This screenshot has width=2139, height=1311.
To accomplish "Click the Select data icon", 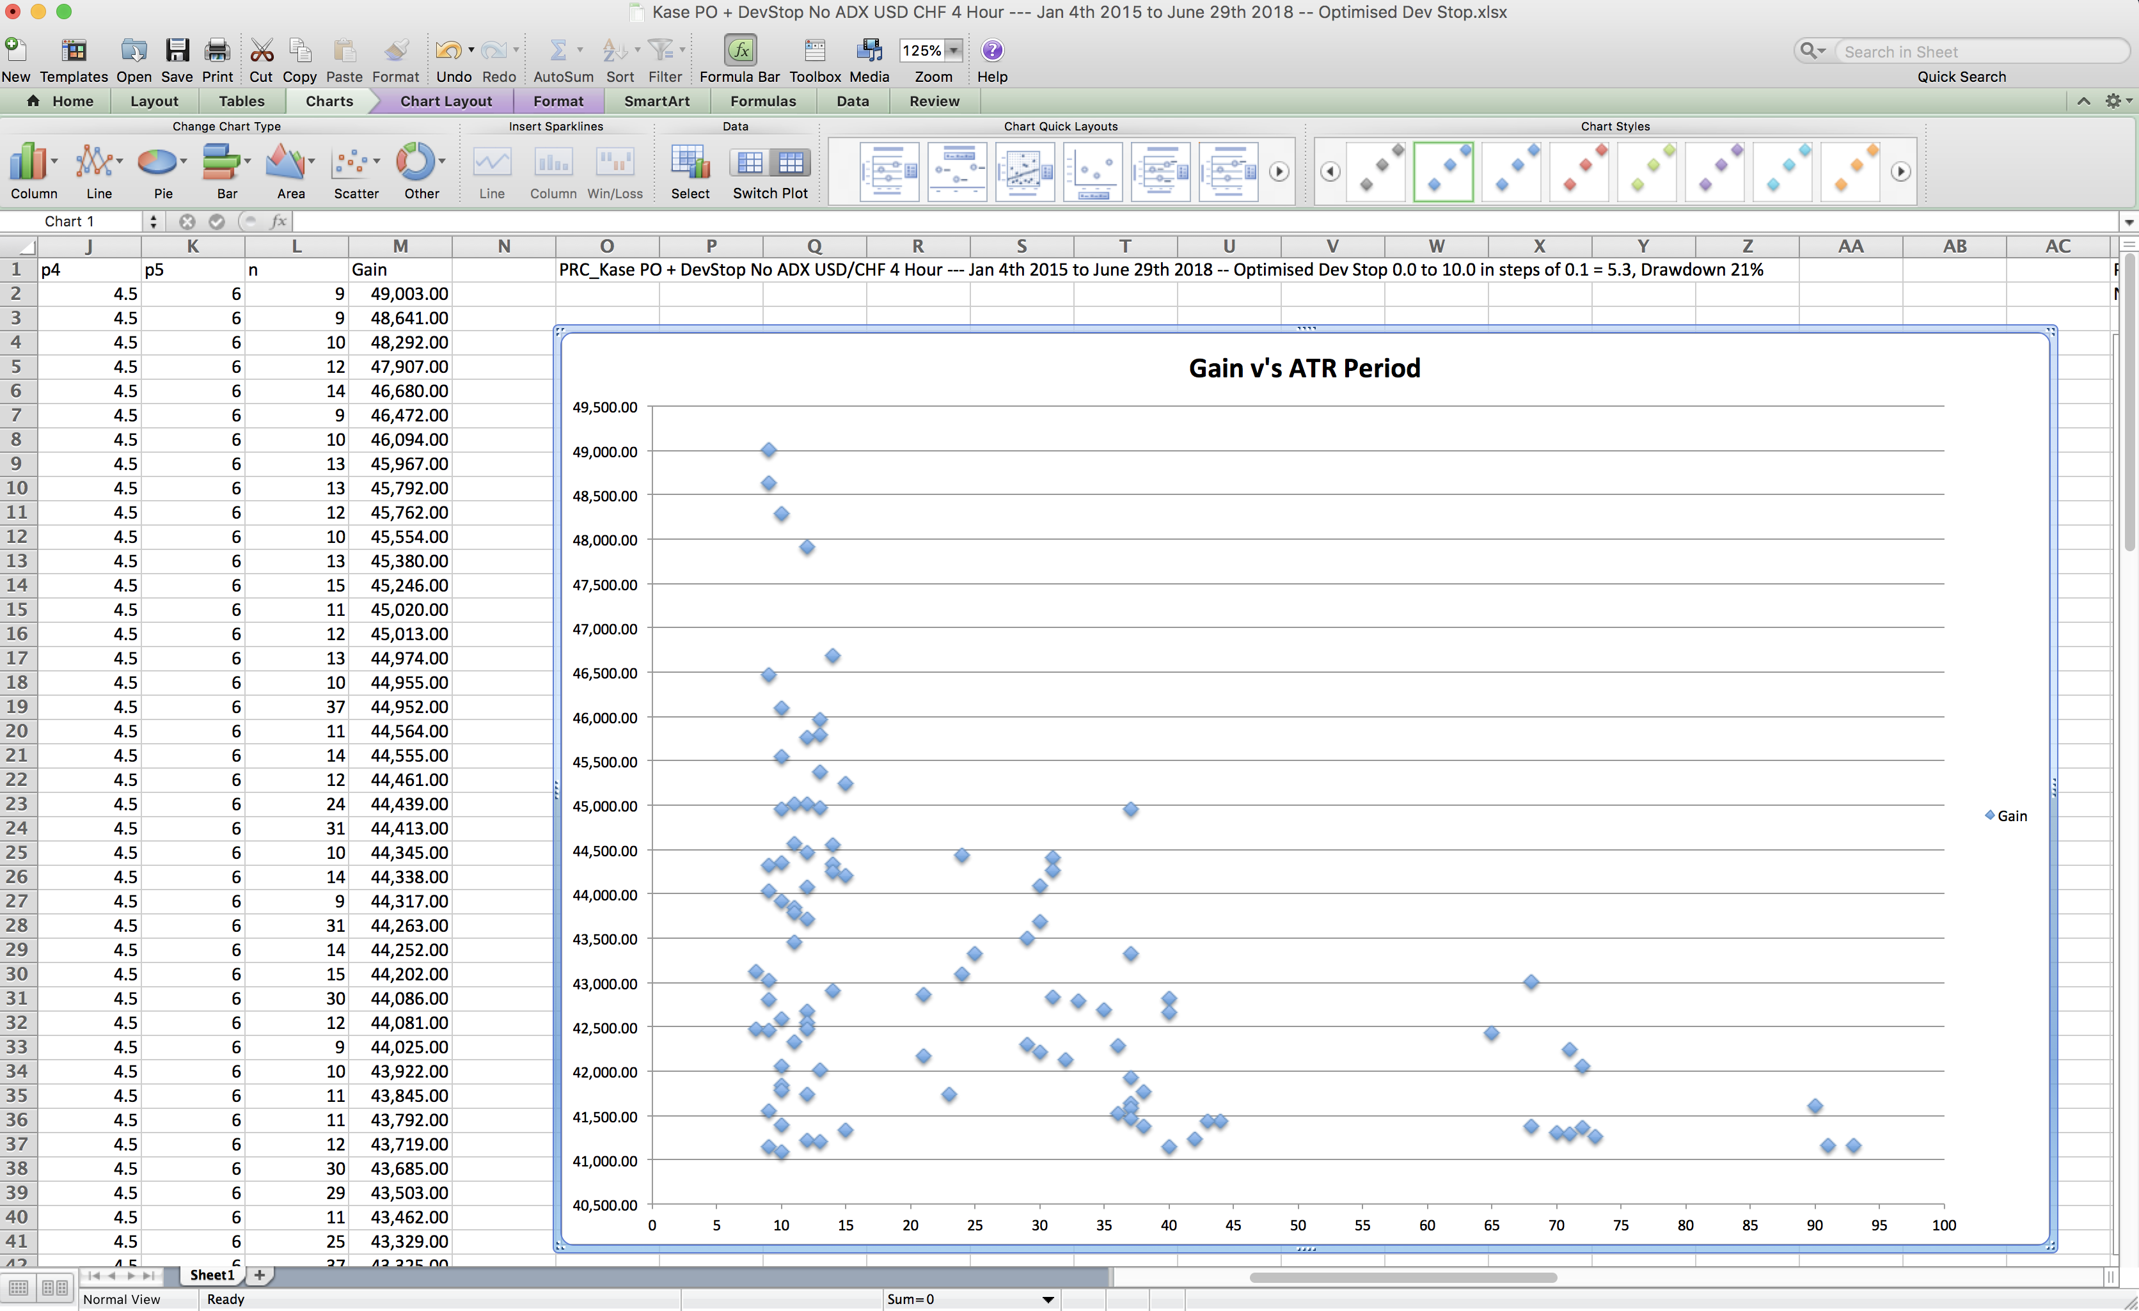I will (x=690, y=162).
